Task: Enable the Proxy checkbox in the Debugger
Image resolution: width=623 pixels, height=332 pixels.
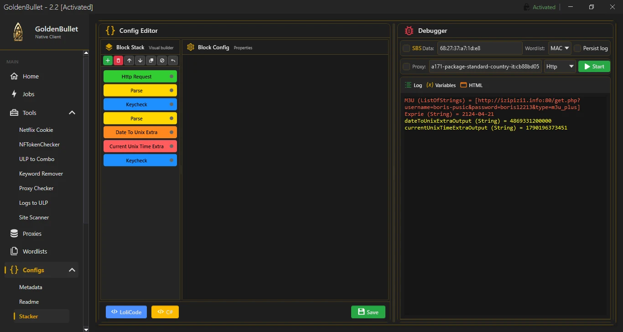Action: coord(406,67)
